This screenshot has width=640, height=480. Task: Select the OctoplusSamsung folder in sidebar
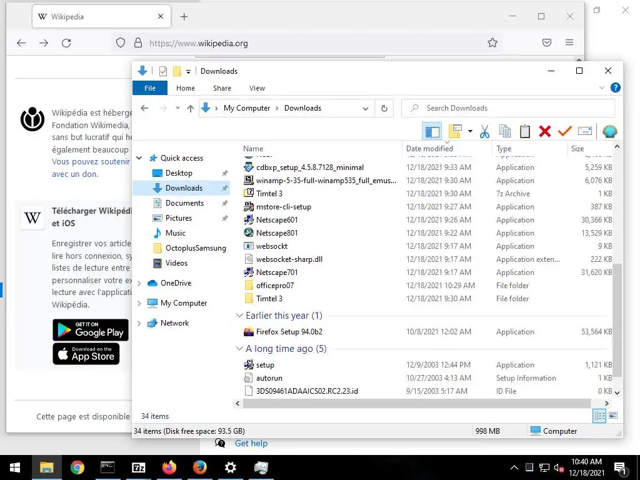coord(196,248)
